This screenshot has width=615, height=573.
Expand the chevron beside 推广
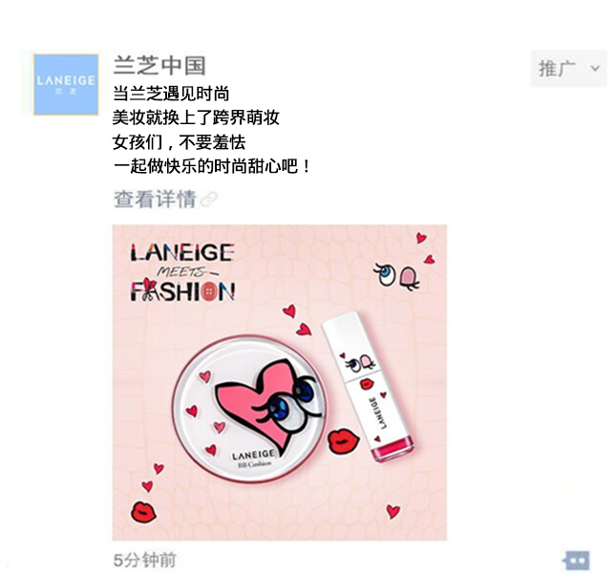(595, 69)
